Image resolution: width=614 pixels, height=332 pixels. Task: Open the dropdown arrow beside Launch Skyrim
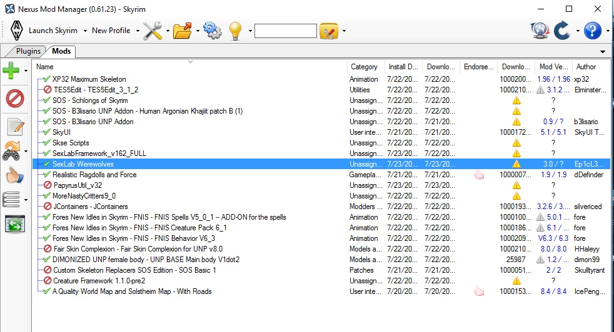[x=84, y=31]
